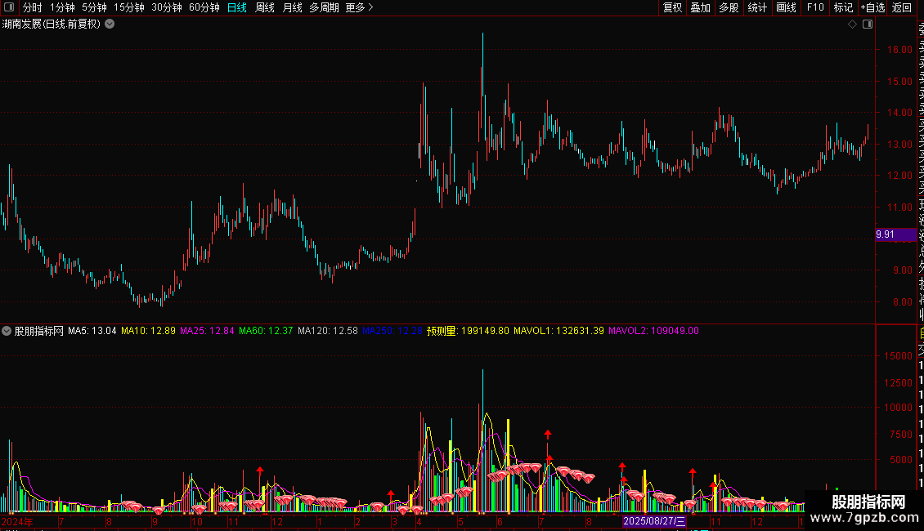Click the 湖南发展(日线.前复权) chart title
This screenshot has width=924, height=531.
tap(52, 25)
